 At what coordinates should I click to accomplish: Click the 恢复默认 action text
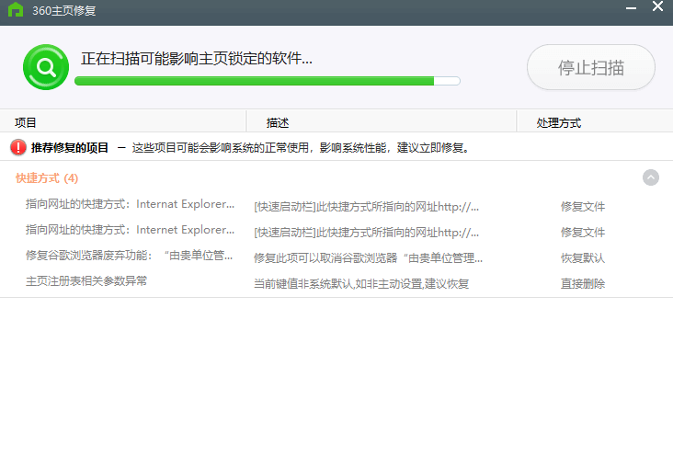[583, 258]
